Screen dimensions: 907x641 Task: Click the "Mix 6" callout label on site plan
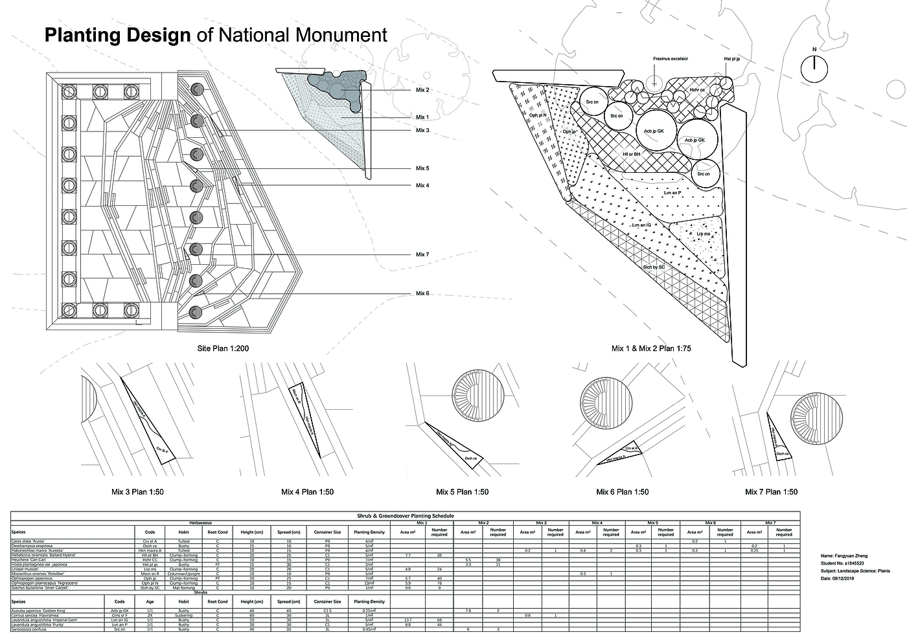[x=422, y=293]
